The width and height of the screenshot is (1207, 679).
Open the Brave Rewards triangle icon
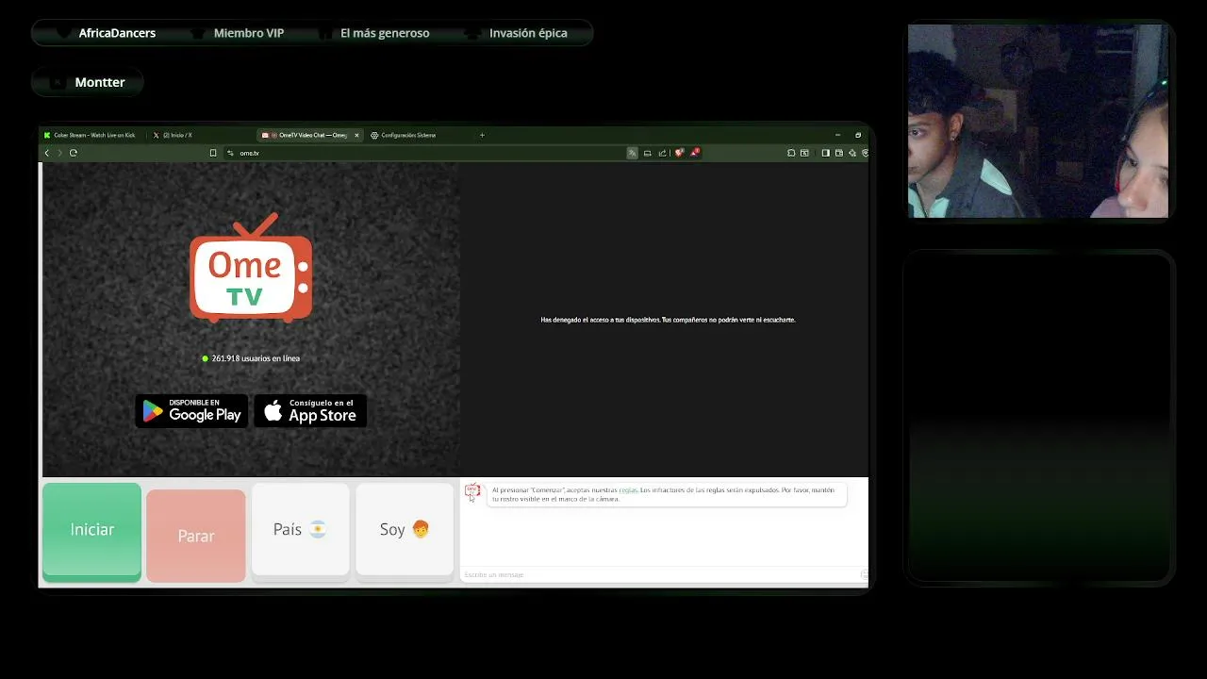tap(695, 153)
